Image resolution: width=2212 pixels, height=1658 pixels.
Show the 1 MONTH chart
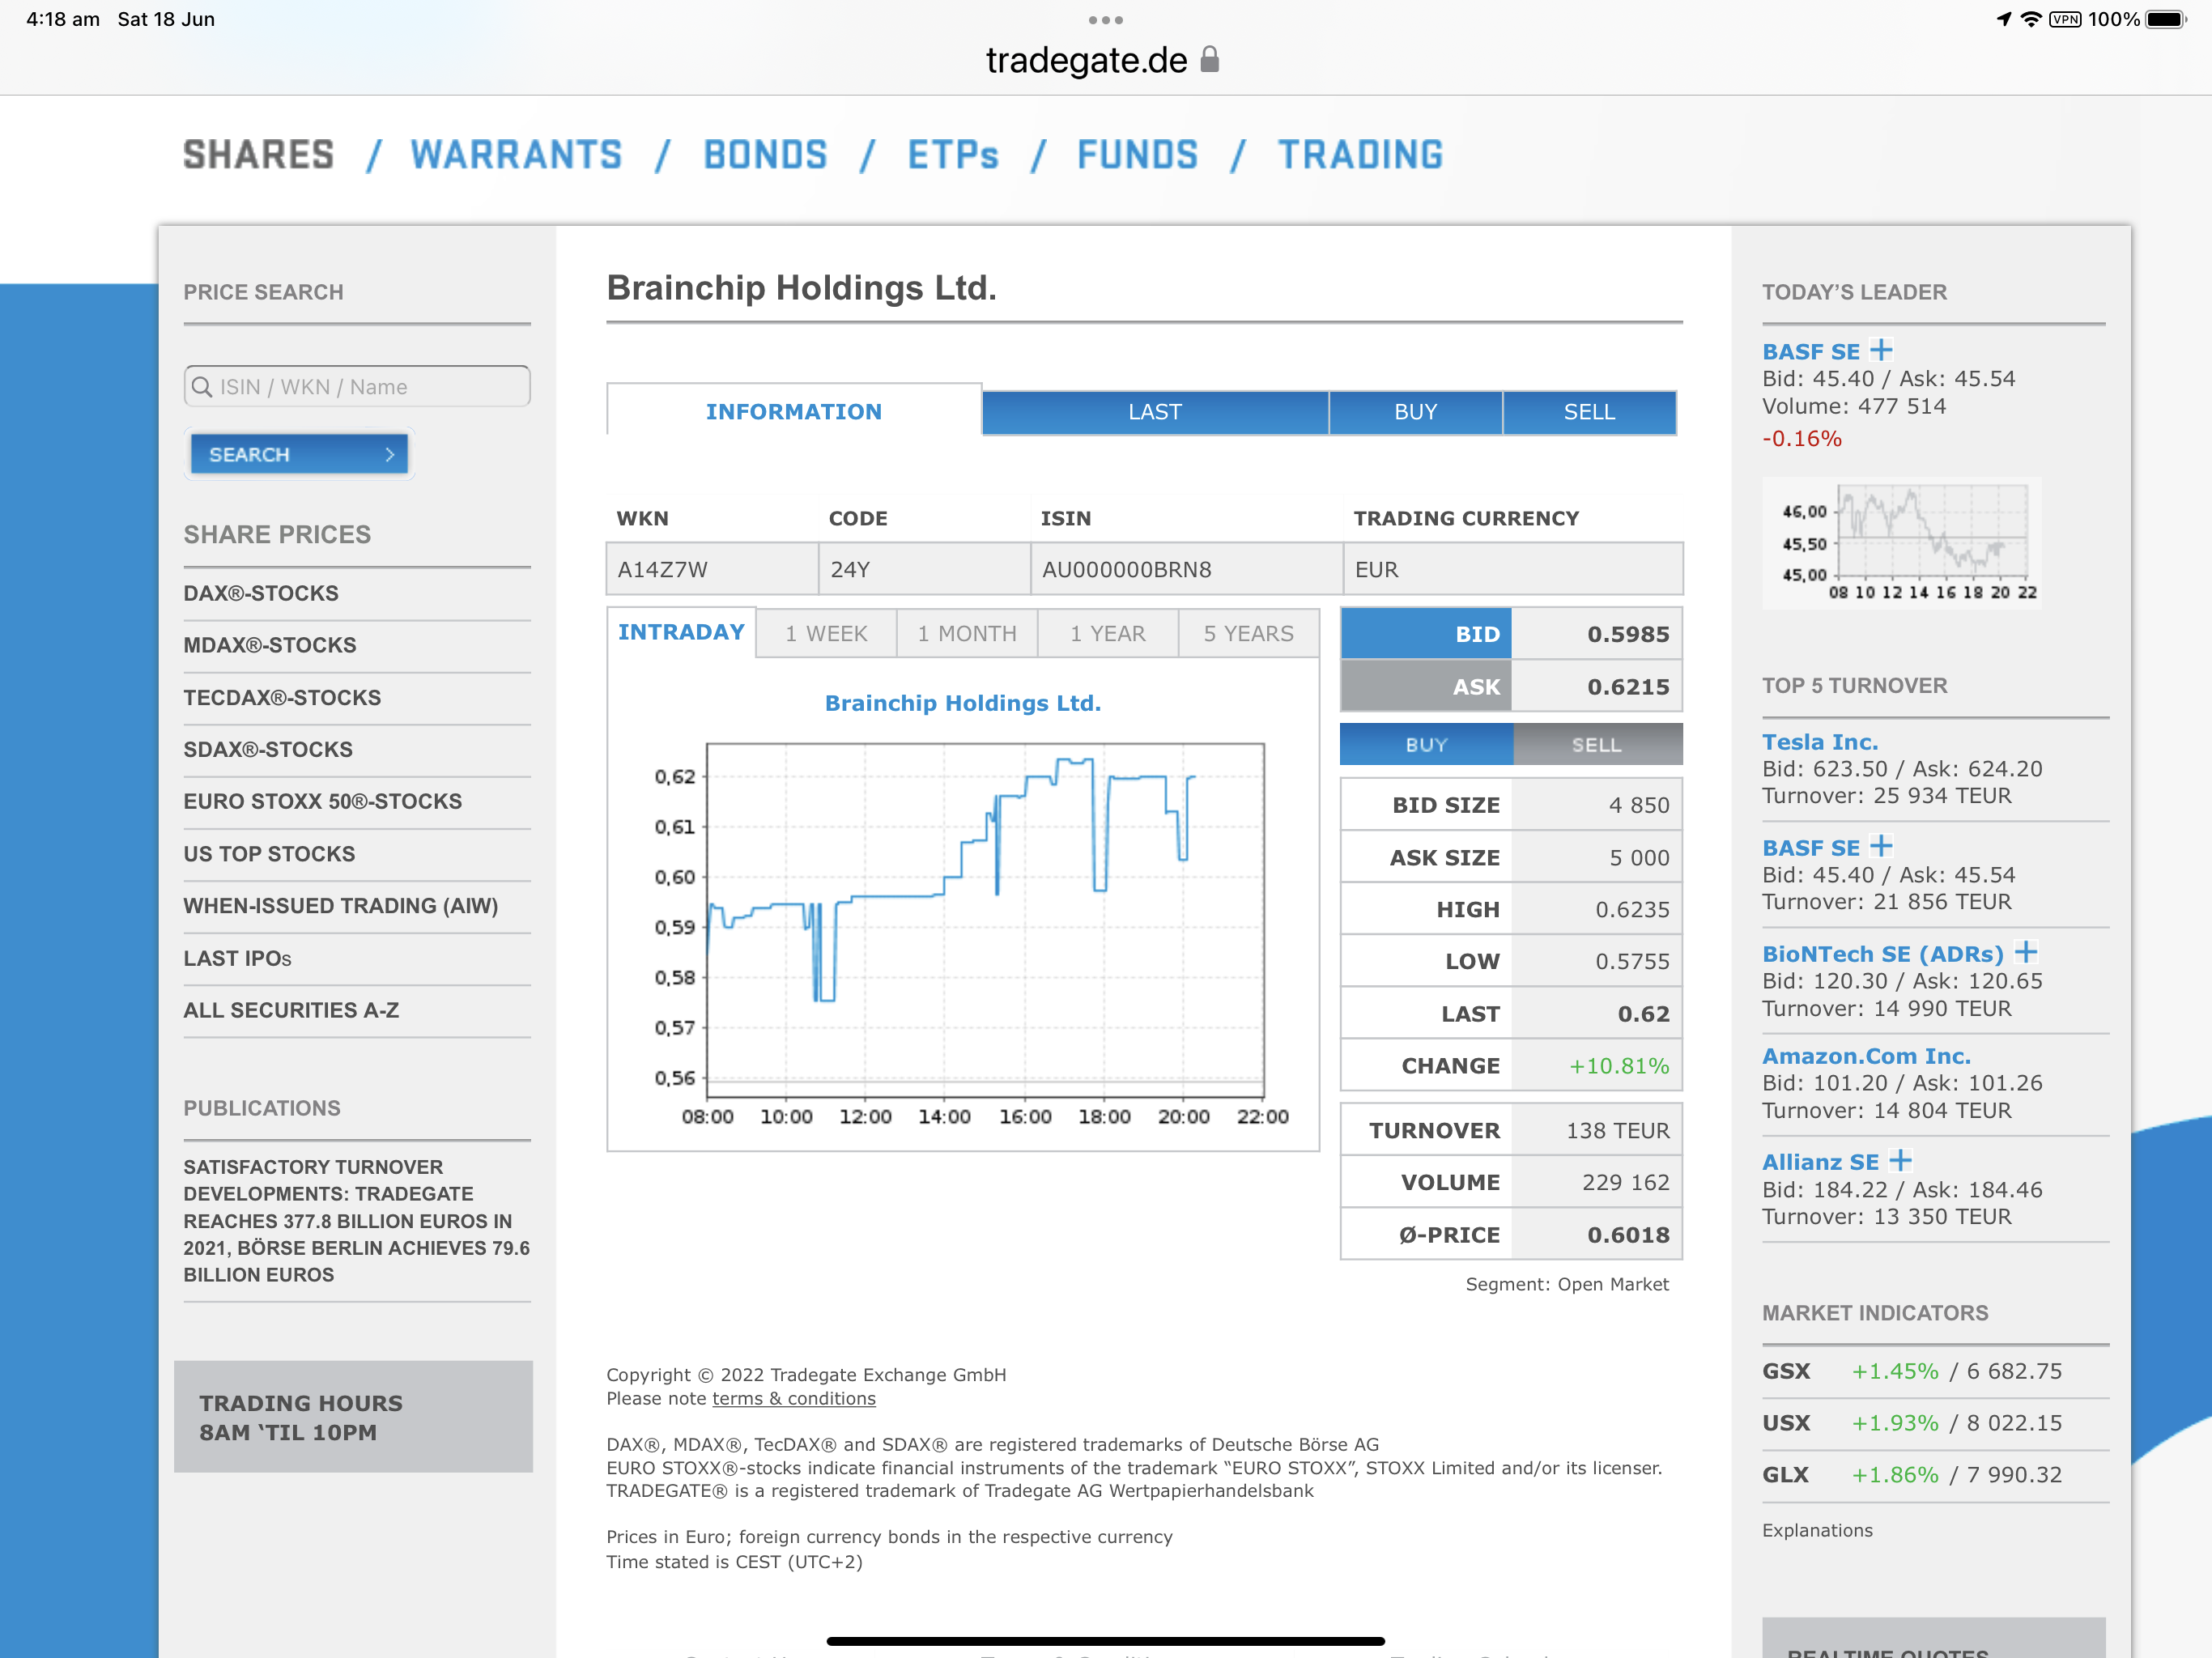pyautogui.click(x=967, y=634)
